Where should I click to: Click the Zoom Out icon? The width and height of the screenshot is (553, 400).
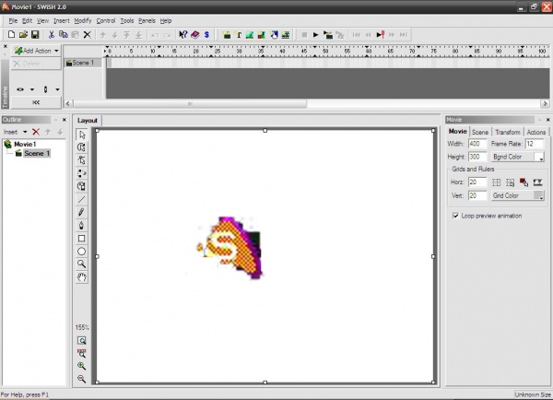click(81, 379)
